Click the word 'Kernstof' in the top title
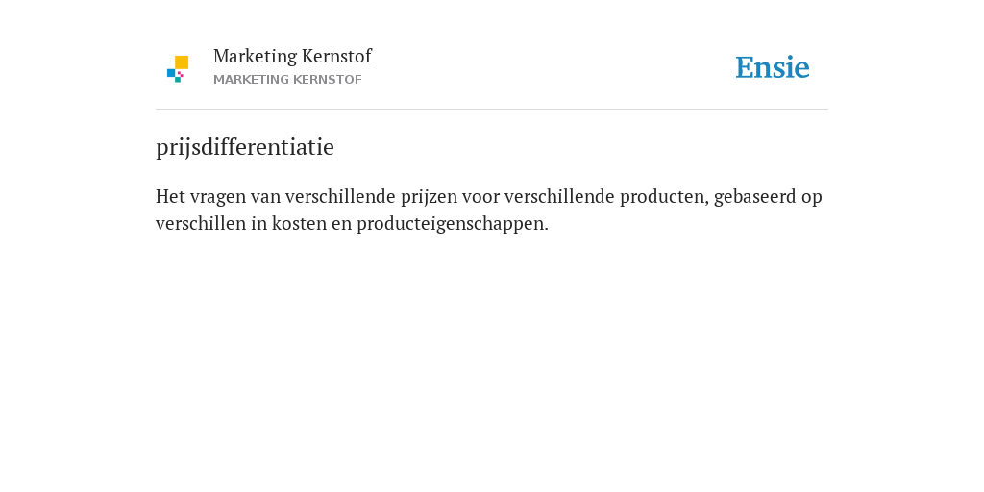The height and width of the screenshot is (492, 984). [x=336, y=56]
